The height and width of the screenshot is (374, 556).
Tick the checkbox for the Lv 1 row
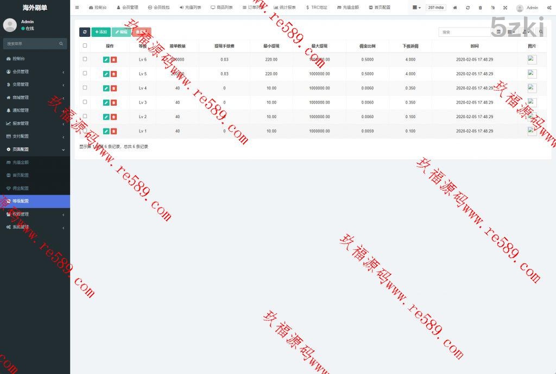[x=85, y=131]
